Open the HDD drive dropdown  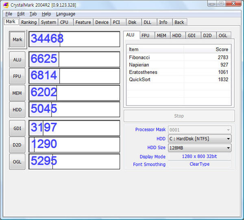click(200, 139)
